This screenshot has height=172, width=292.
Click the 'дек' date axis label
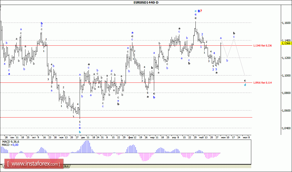tap(83, 137)
